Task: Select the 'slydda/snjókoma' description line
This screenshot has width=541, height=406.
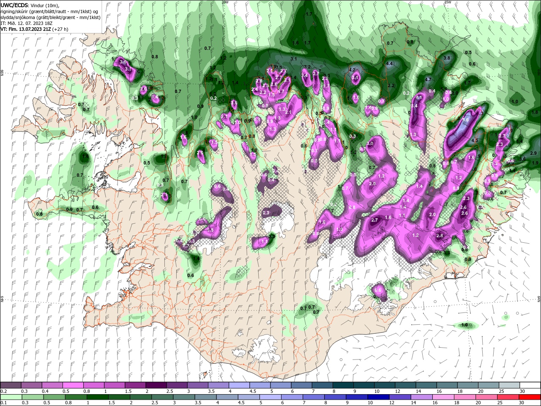Action: (x=50, y=17)
